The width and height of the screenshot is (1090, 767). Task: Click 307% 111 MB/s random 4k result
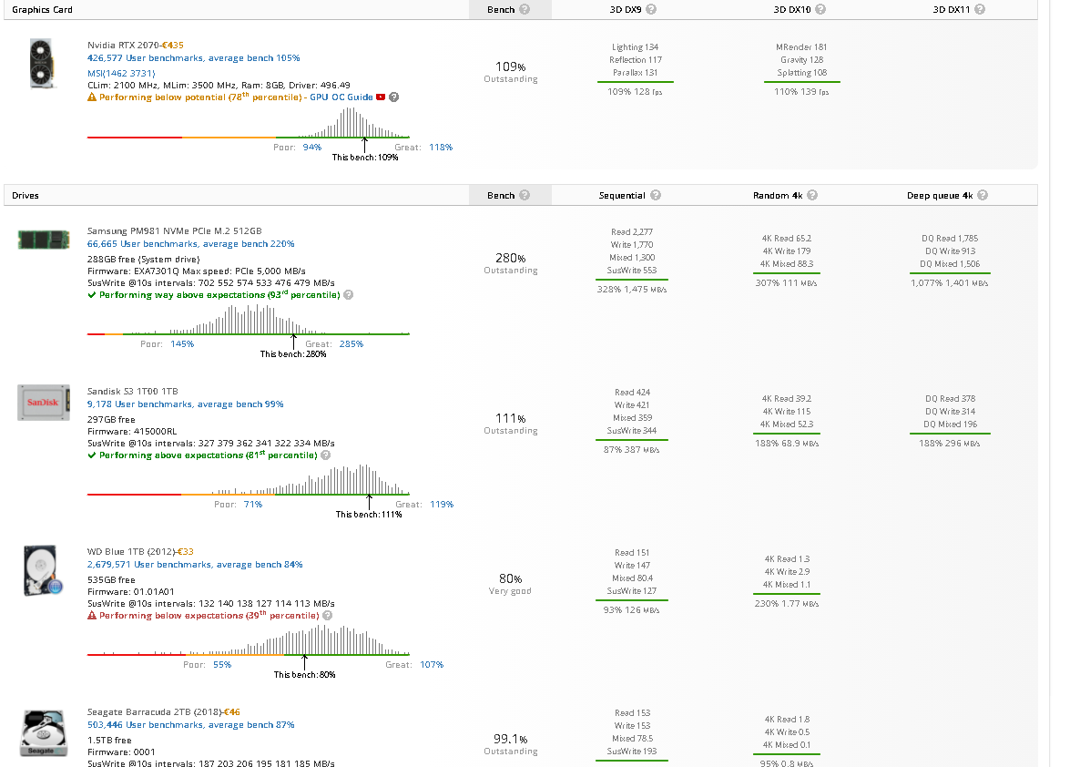[787, 283]
